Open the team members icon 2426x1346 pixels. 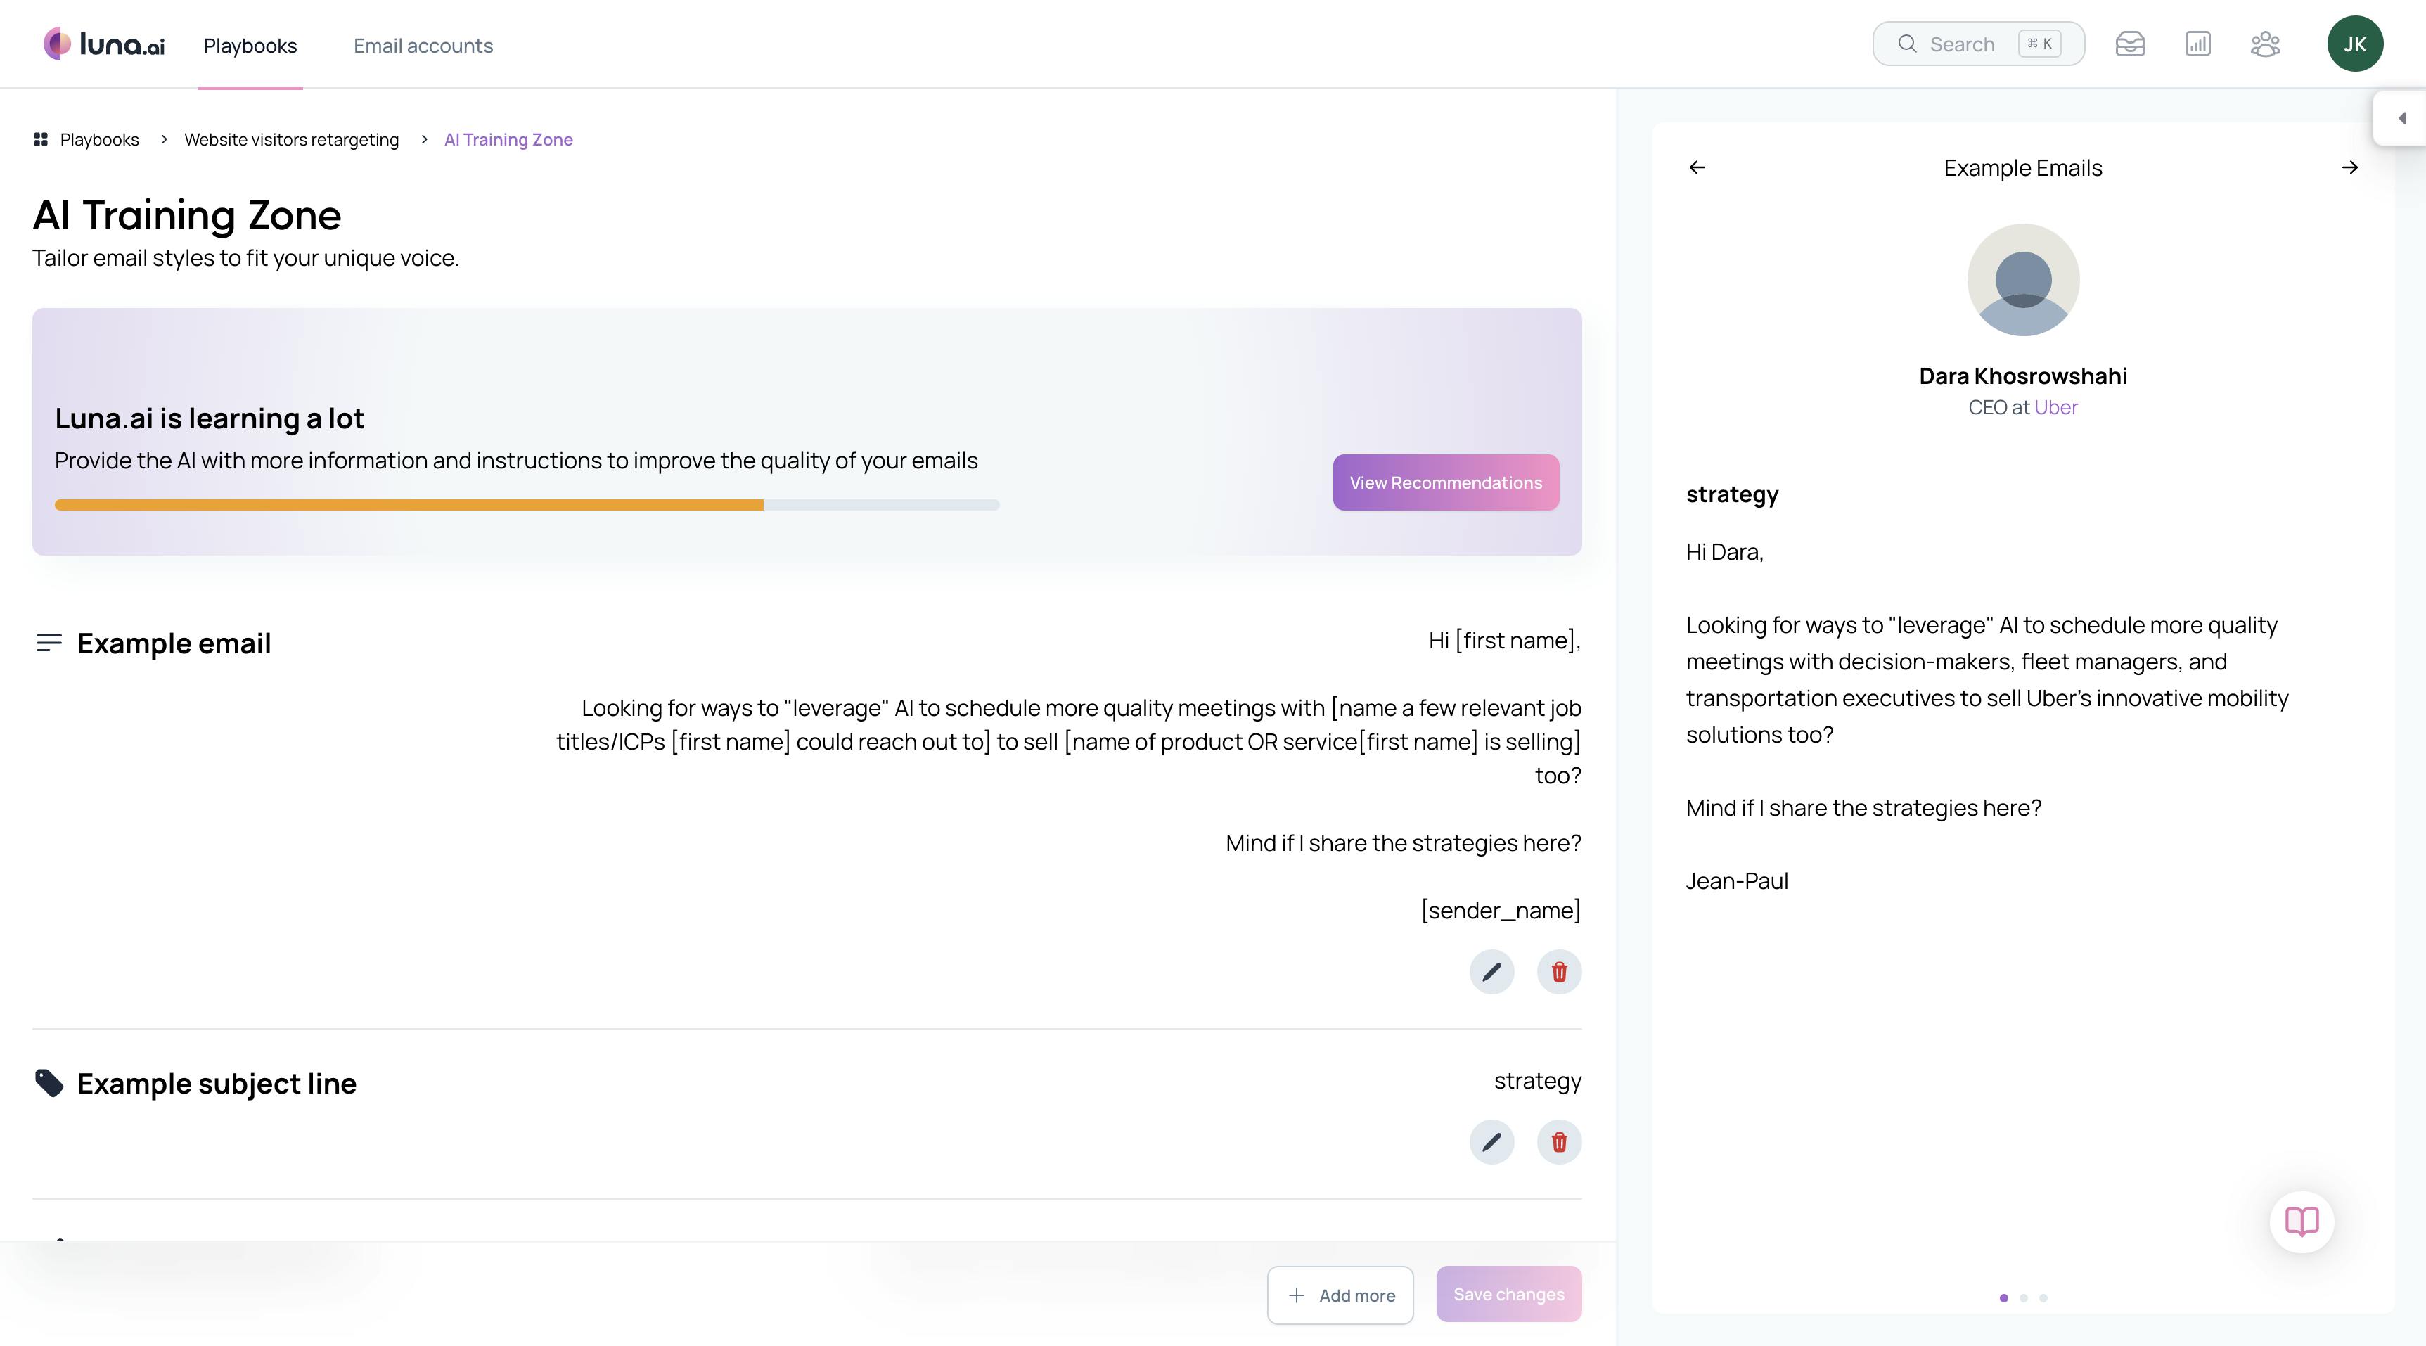[2265, 44]
